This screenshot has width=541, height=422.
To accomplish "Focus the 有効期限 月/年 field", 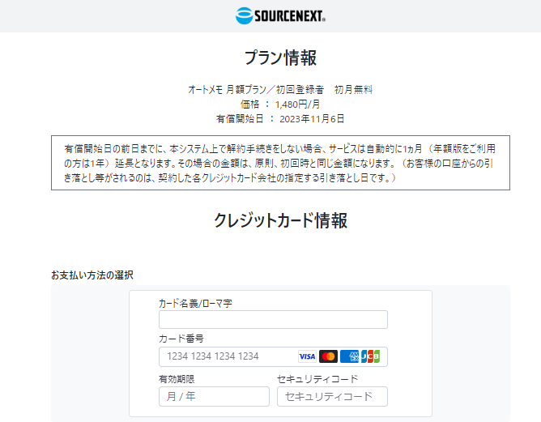I will tap(214, 396).
